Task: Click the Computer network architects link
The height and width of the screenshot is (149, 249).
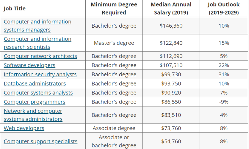Action: point(40,56)
